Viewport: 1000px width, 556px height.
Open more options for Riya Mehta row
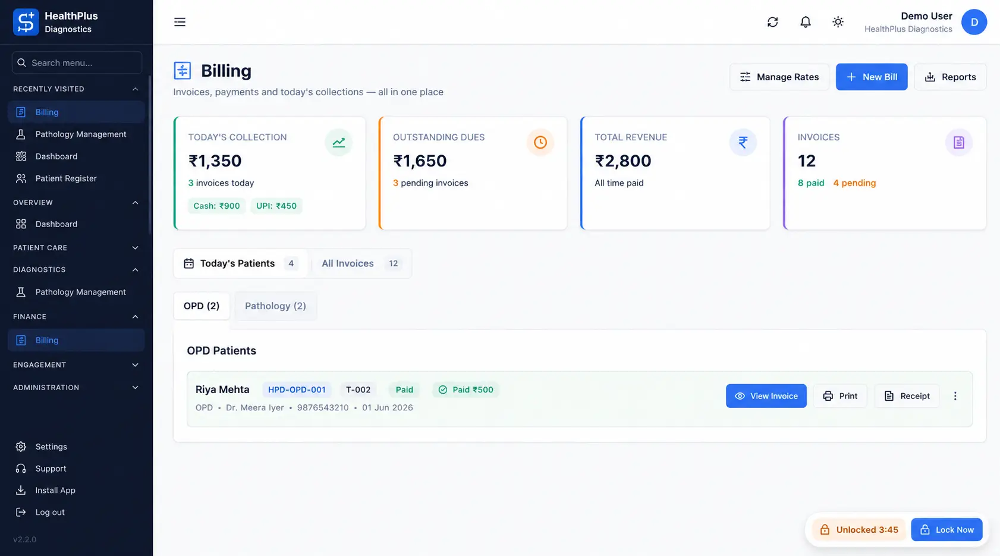point(955,396)
